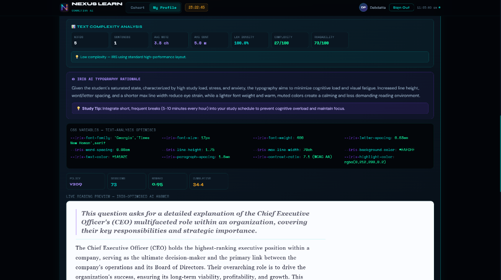Click the Complexity score 27/100
Viewport: 501px width, 280px height.
tap(281, 43)
